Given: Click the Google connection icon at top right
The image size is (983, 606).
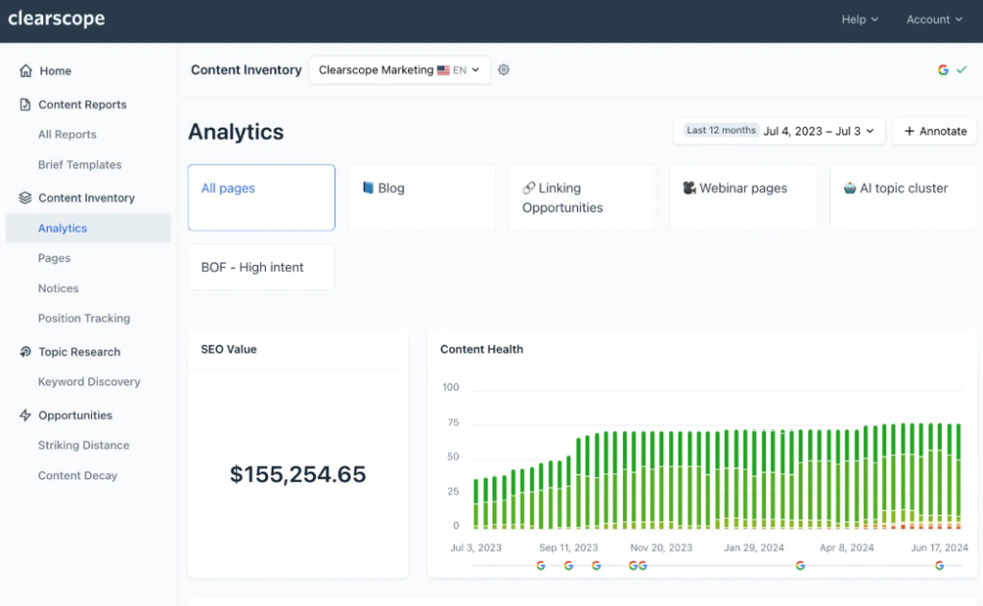Looking at the screenshot, I should tap(943, 70).
